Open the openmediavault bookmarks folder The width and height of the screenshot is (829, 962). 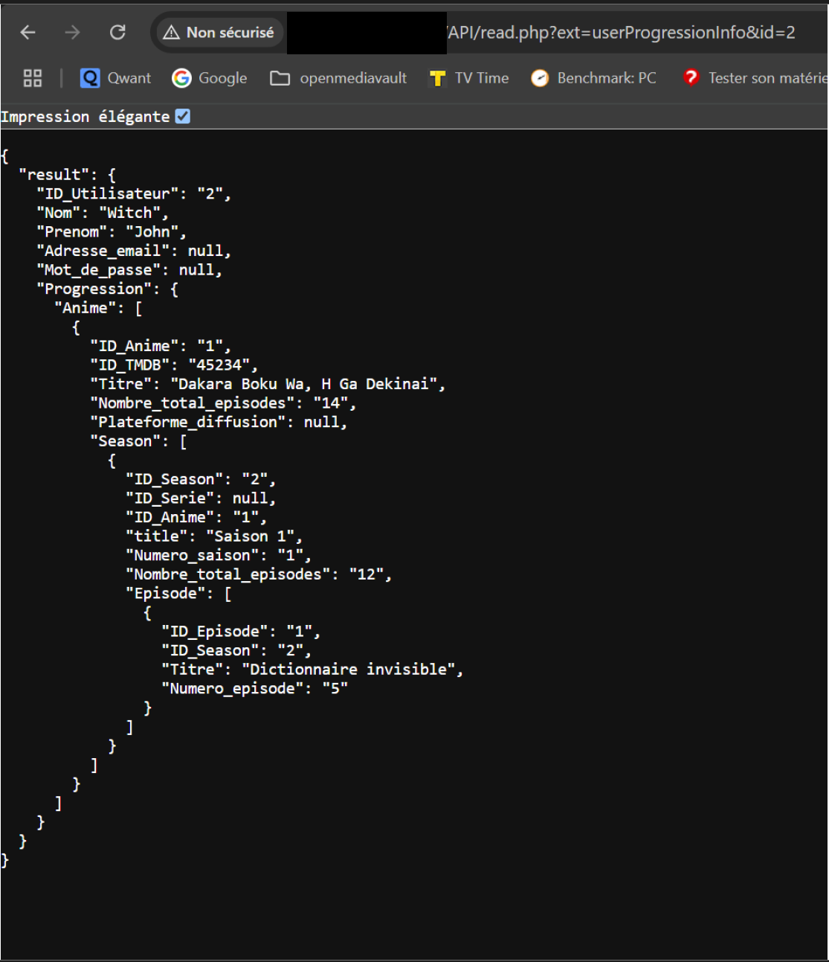pyautogui.click(x=339, y=78)
